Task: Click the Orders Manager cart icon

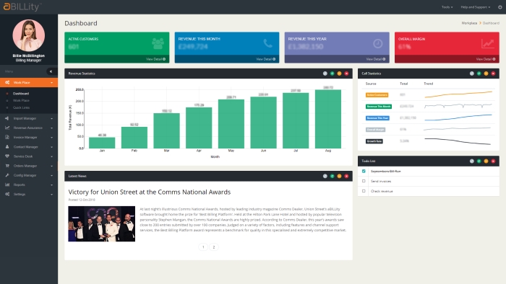Action: click(7, 166)
